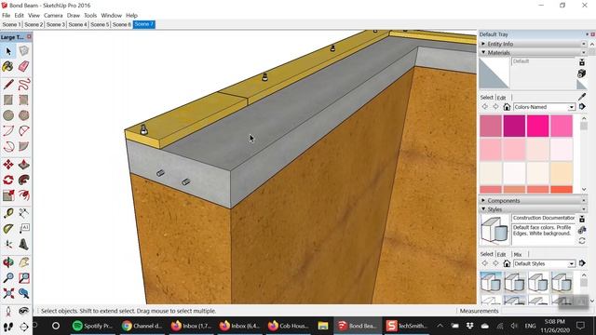Open the File menu

pyautogui.click(x=7, y=16)
